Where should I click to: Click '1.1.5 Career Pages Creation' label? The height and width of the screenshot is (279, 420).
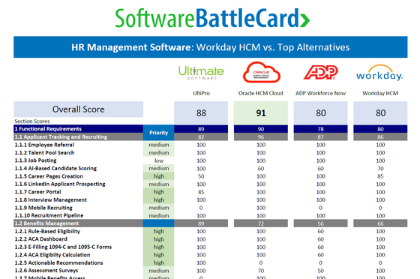[x=49, y=176]
